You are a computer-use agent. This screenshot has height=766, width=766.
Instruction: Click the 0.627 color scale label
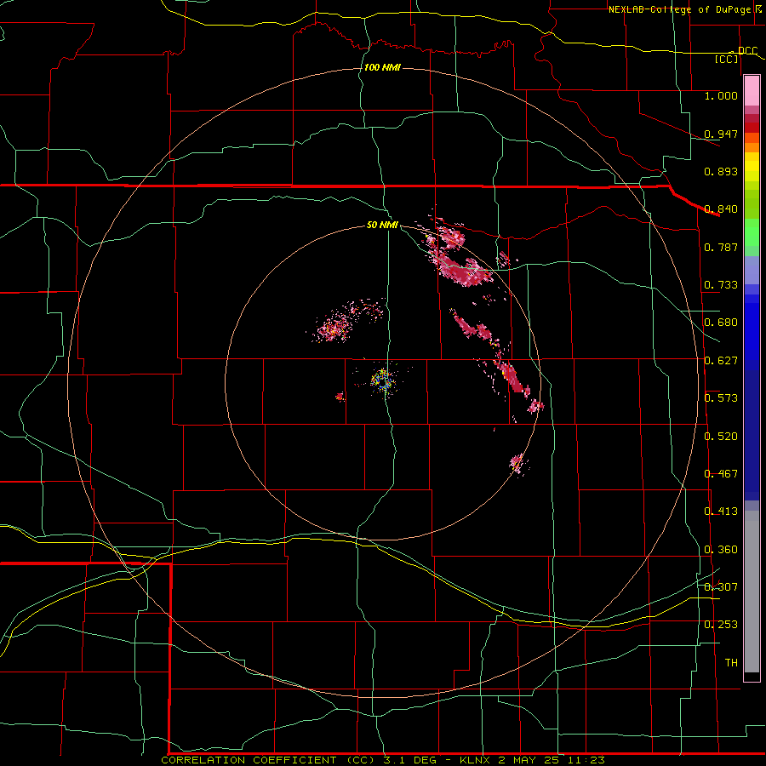pyautogui.click(x=721, y=361)
